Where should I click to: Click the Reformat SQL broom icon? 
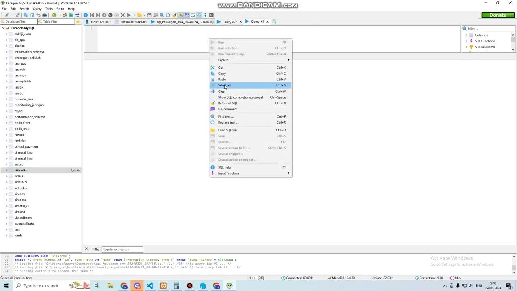pyautogui.click(x=174, y=15)
